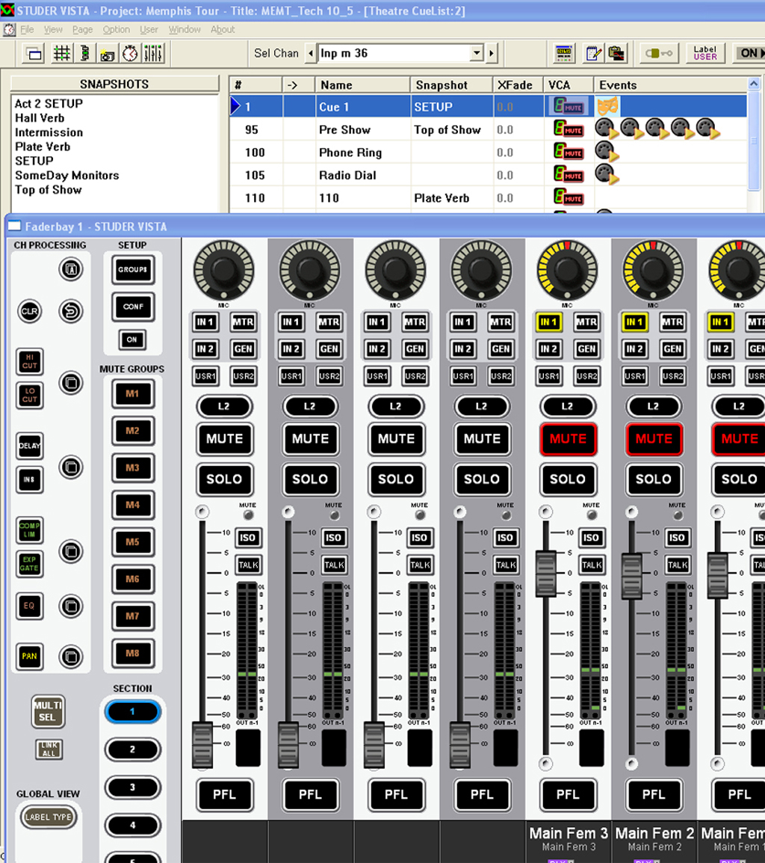The height and width of the screenshot is (863, 765).
Task: Click the CONF setup button
Action: [132, 307]
